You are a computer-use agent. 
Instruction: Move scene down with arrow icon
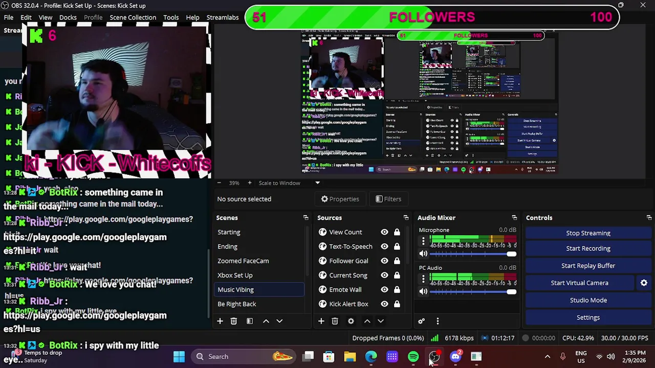(279, 321)
